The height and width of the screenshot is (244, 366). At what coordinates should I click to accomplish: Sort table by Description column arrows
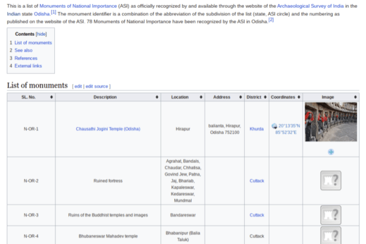click(157, 97)
